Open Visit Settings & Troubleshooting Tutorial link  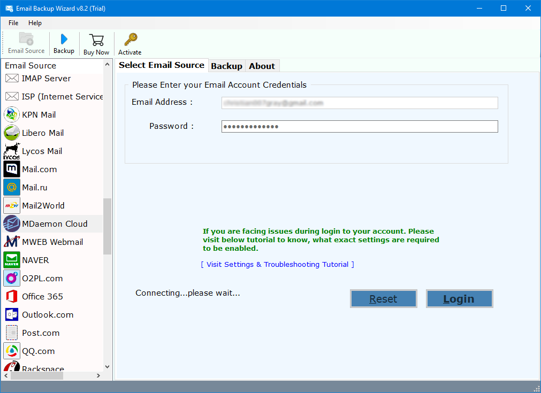point(277,265)
